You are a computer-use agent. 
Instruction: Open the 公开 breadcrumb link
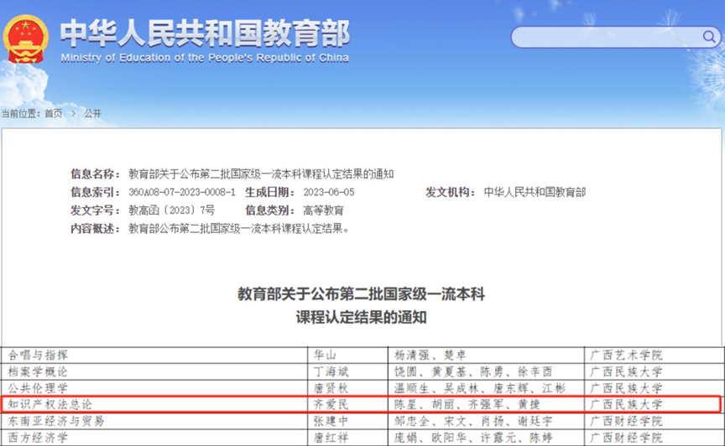tap(92, 113)
